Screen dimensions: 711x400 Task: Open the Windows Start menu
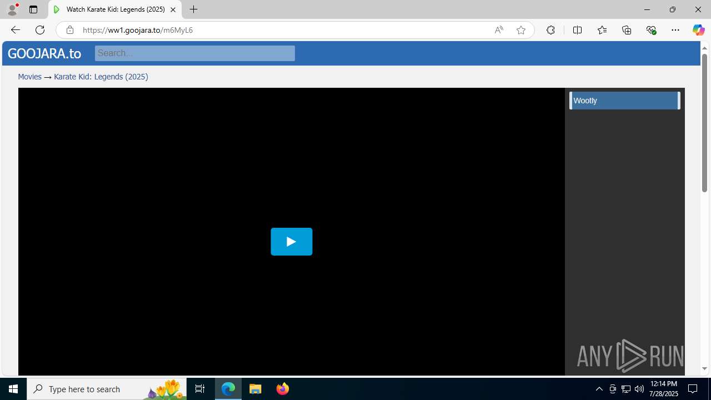[13, 389]
